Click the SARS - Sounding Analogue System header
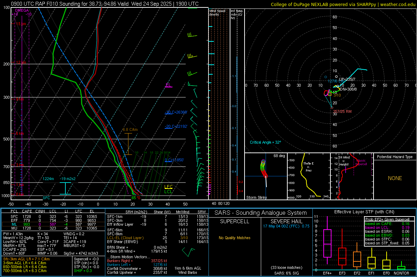This screenshot has height=277, width=417. click(x=261, y=213)
